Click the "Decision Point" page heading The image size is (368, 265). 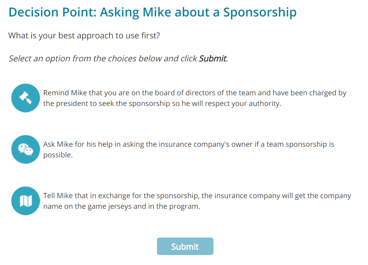tap(152, 12)
